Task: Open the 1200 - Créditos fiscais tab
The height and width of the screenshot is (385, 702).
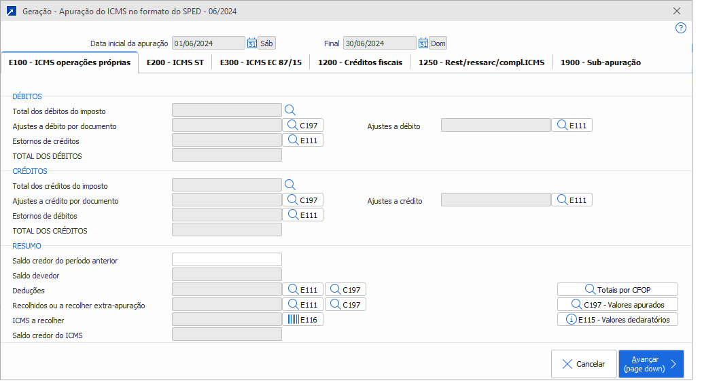Action: click(x=360, y=62)
